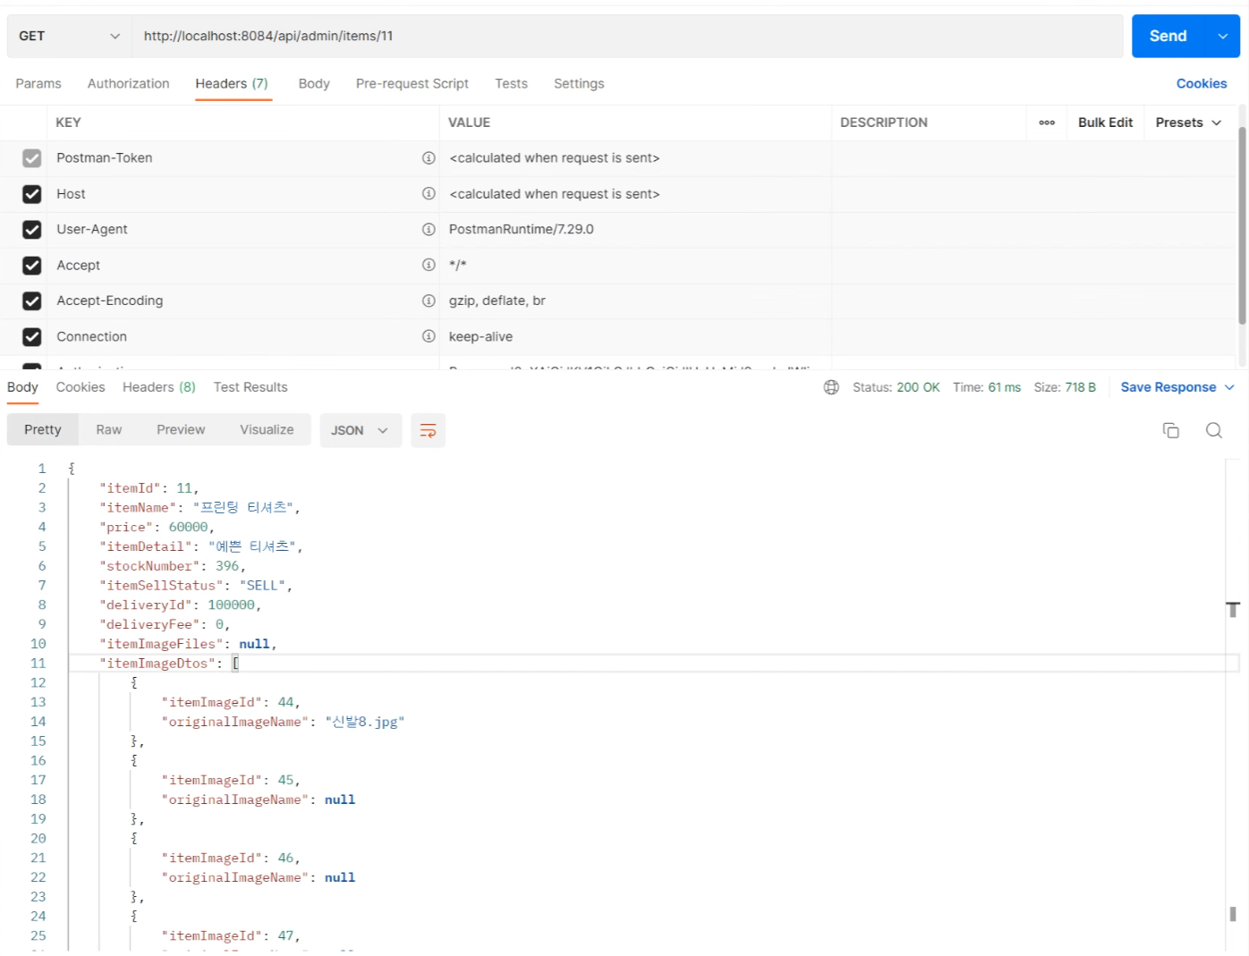Click the info icon beside User-Agent header

tap(429, 230)
